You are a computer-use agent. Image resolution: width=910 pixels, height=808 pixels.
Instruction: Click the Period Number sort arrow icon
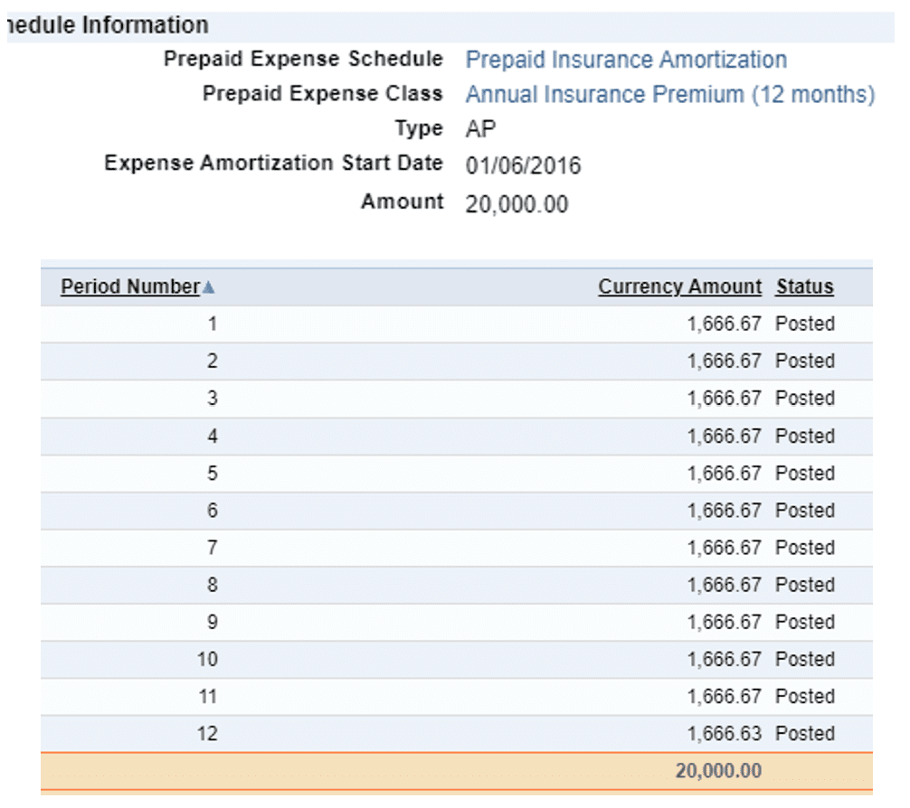coord(209,287)
